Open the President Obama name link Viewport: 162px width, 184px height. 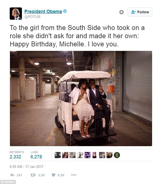coord(43,12)
